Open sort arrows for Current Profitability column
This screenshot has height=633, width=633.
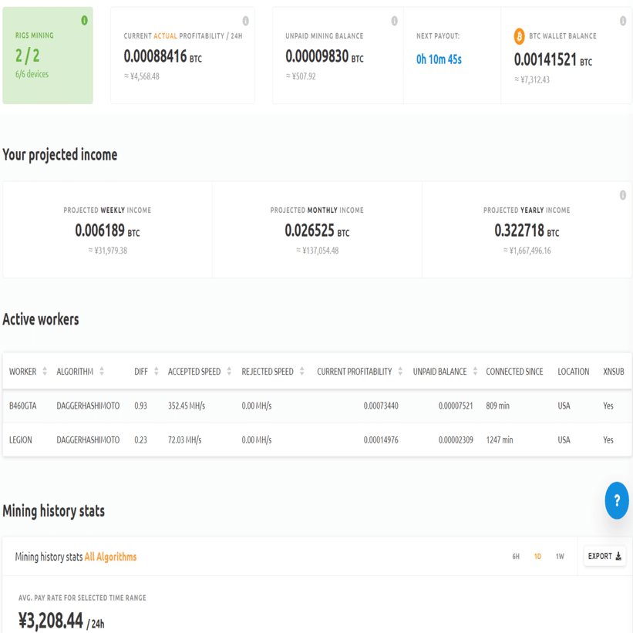[x=402, y=372]
